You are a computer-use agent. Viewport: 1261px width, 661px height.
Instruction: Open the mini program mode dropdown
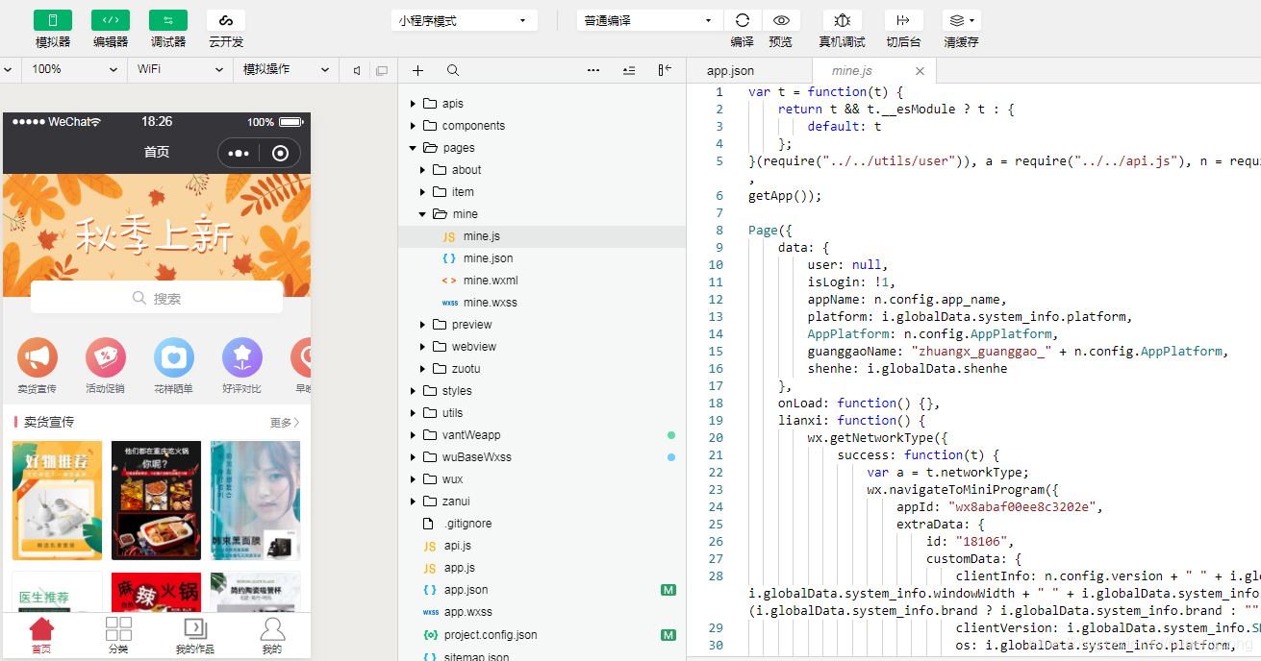[x=464, y=20]
